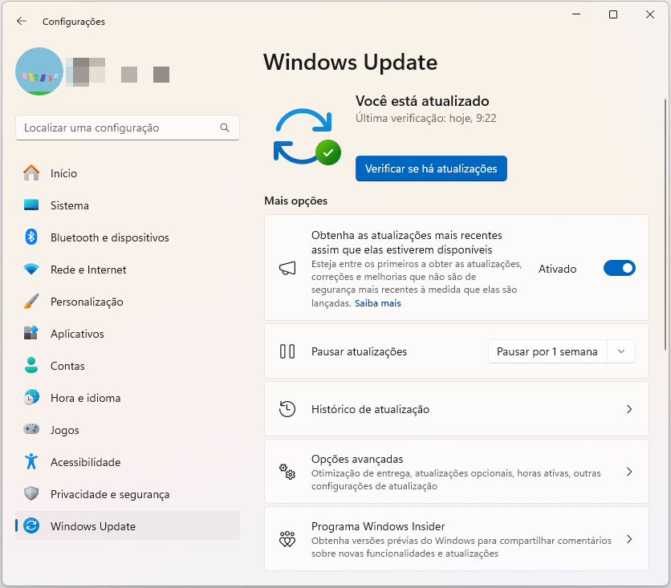Click the Rede e Internet globe icon
Screen dimensions: 671x588
[32, 270]
